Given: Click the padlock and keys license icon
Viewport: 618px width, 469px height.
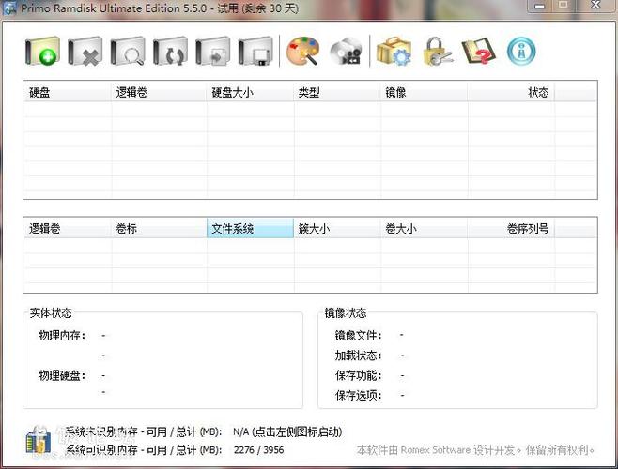Looking at the screenshot, I should [437, 52].
